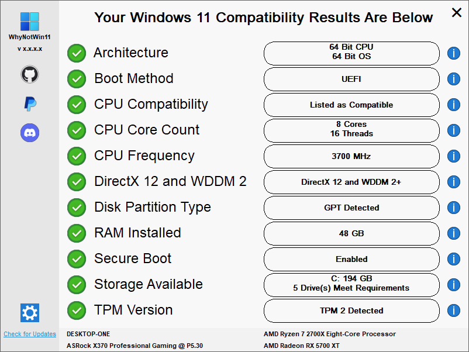
Task: View info about the TPM Version check
Action: pos(454,310)
